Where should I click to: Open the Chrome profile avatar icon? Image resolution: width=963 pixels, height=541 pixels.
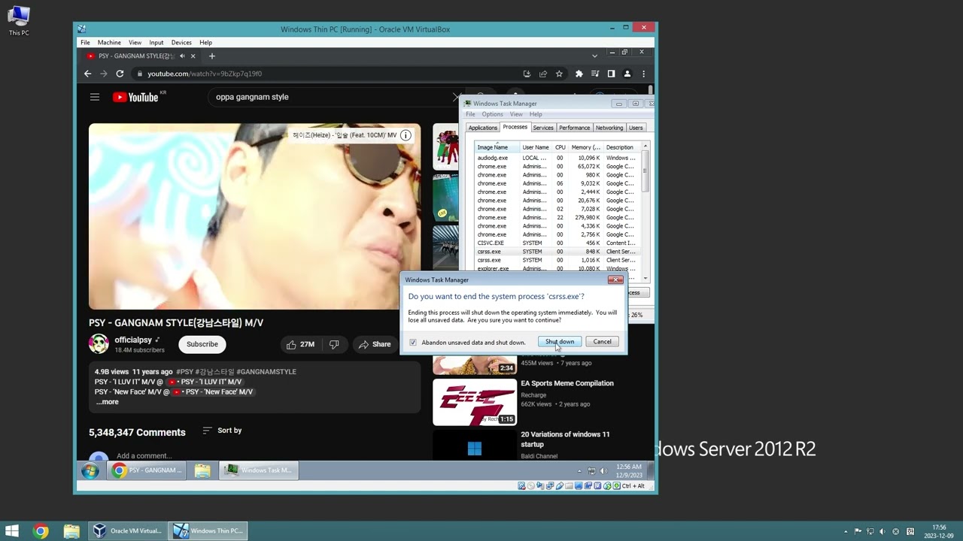pos(627,74)
